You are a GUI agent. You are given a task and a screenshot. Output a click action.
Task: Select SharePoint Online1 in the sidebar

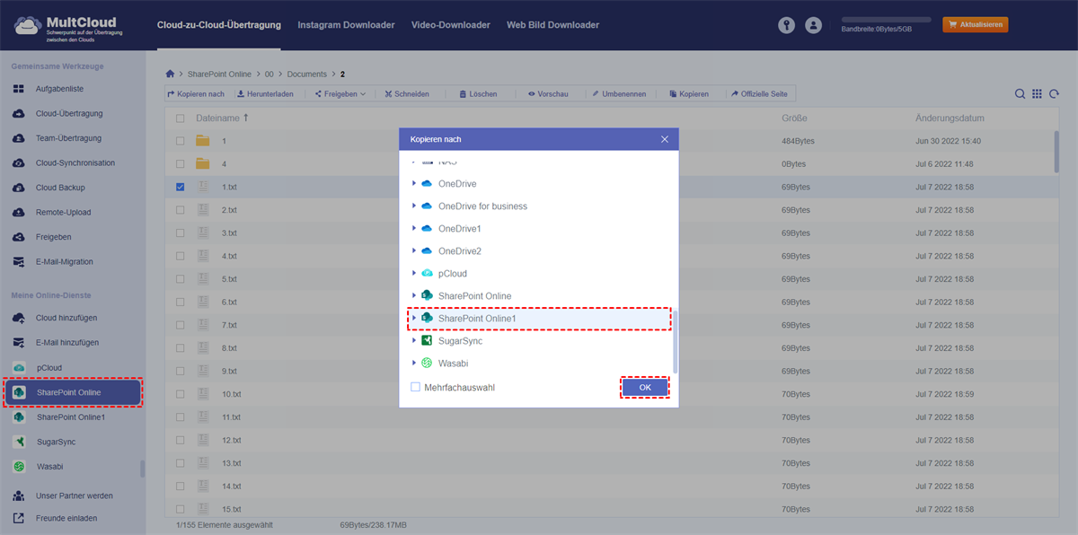click(73, 417)
